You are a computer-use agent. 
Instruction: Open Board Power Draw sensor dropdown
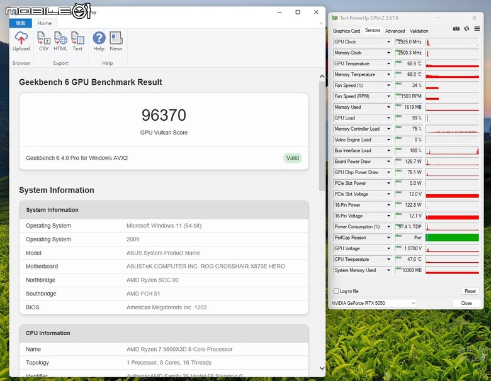coord(388,162)
